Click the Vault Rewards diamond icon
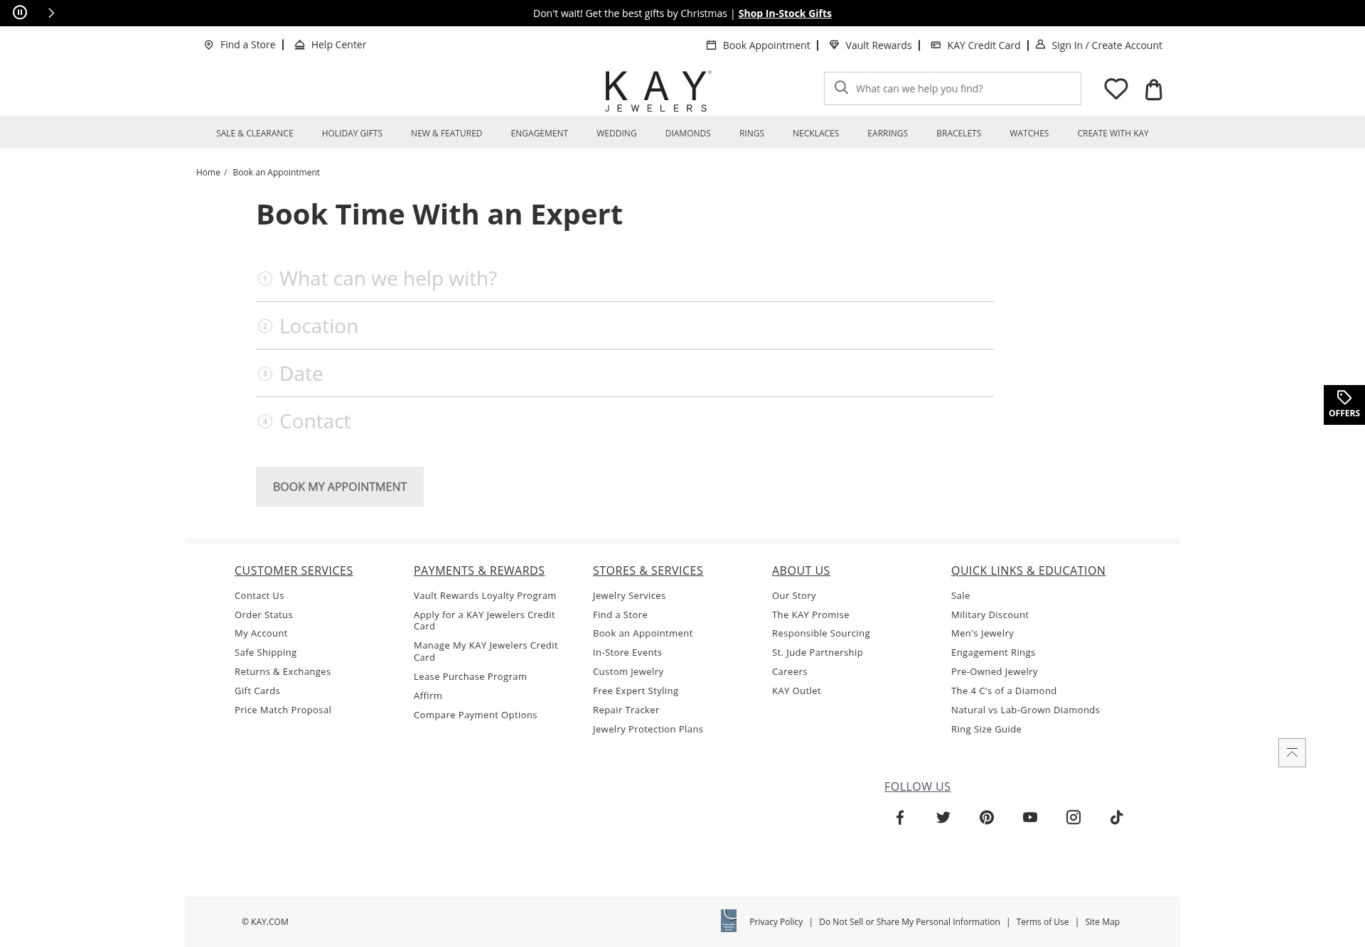Viewport: 1365px width, 947px height. click(x=834, y=45)
